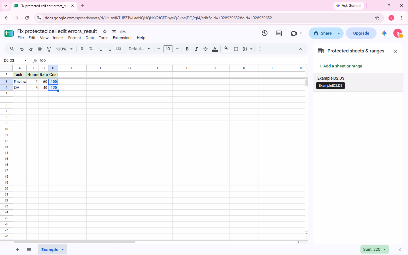Click the Ask Gemini button
The image size is (408, 255).
click(349, 6)
